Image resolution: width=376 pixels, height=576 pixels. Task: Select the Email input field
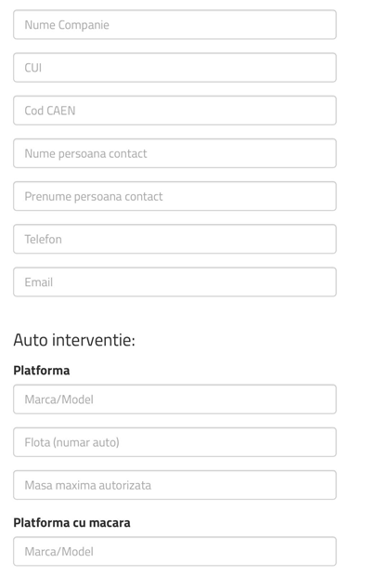pyautogui.click(x=175, y=282)
